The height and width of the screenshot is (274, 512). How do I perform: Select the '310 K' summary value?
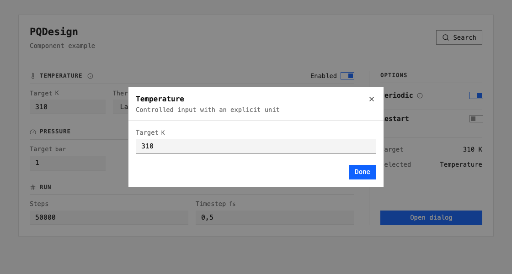(473, 149)
